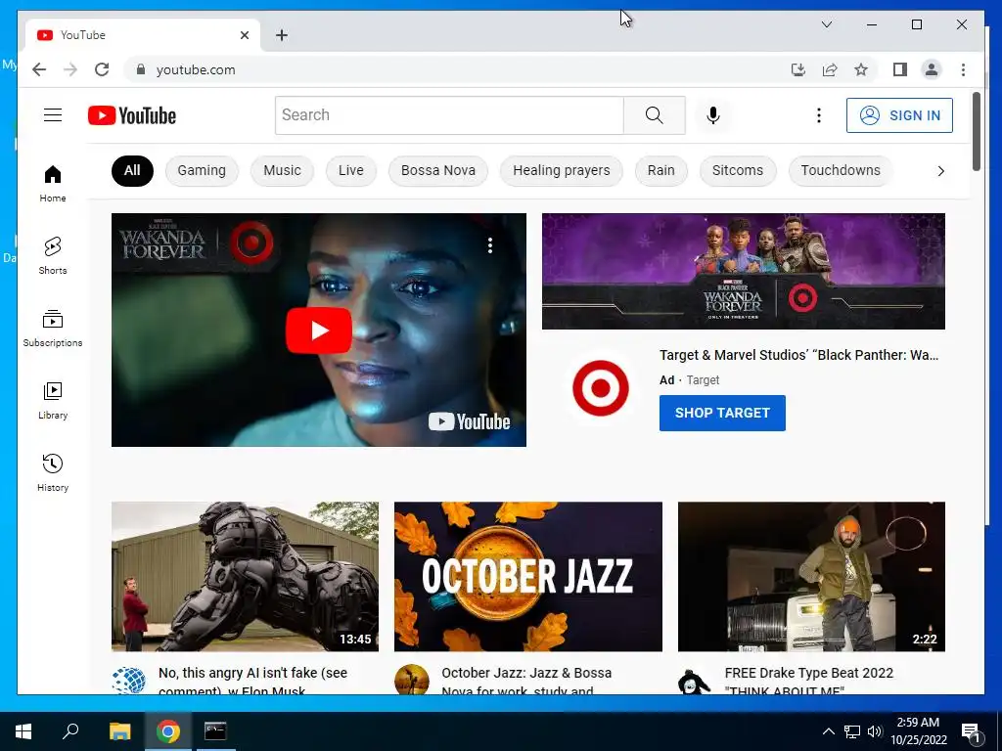Open channel avatar for Drake Type Beat

point(695,682)
